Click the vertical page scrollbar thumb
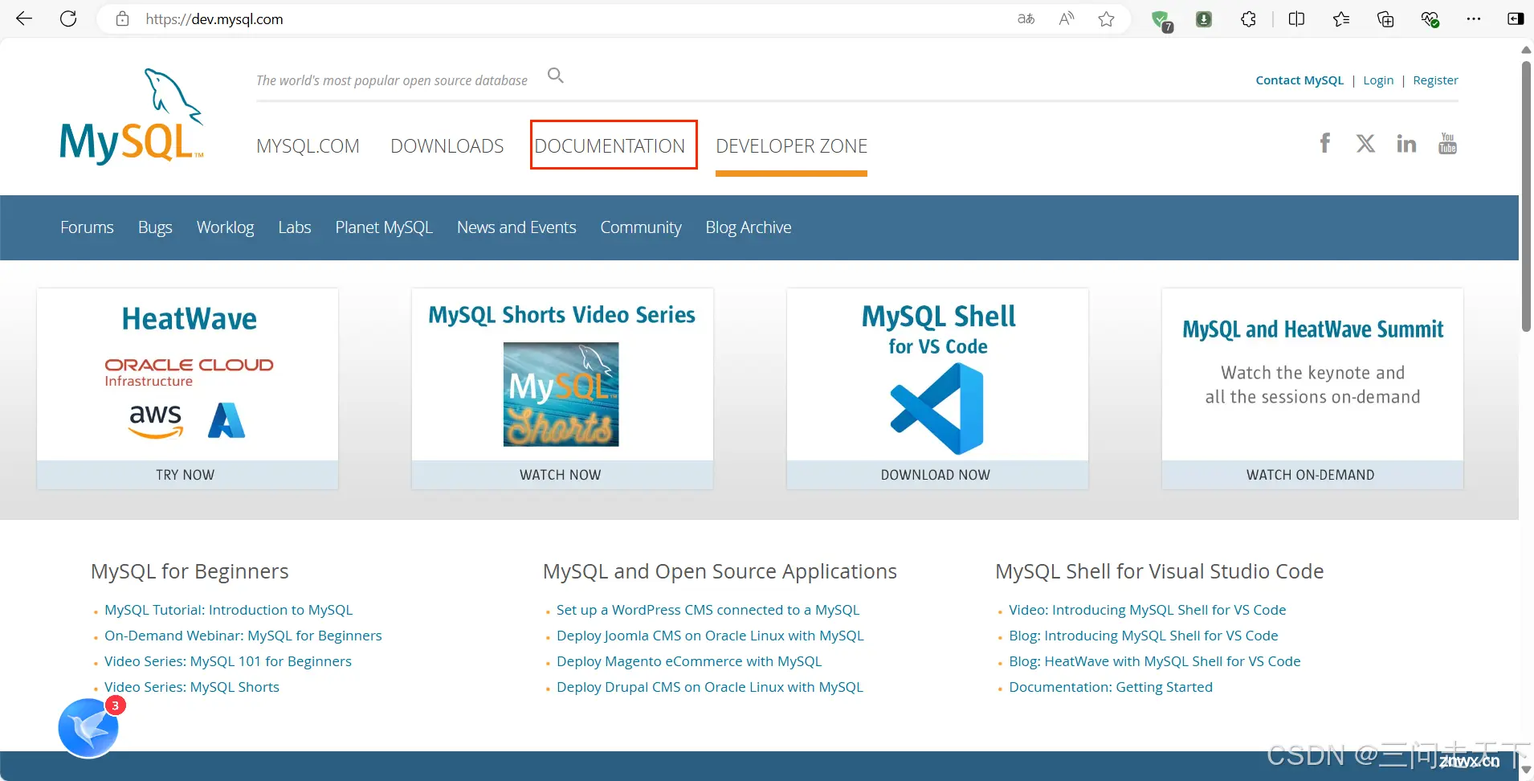The width and height of the screenshot is (1534, 781). pos(1526,196)
